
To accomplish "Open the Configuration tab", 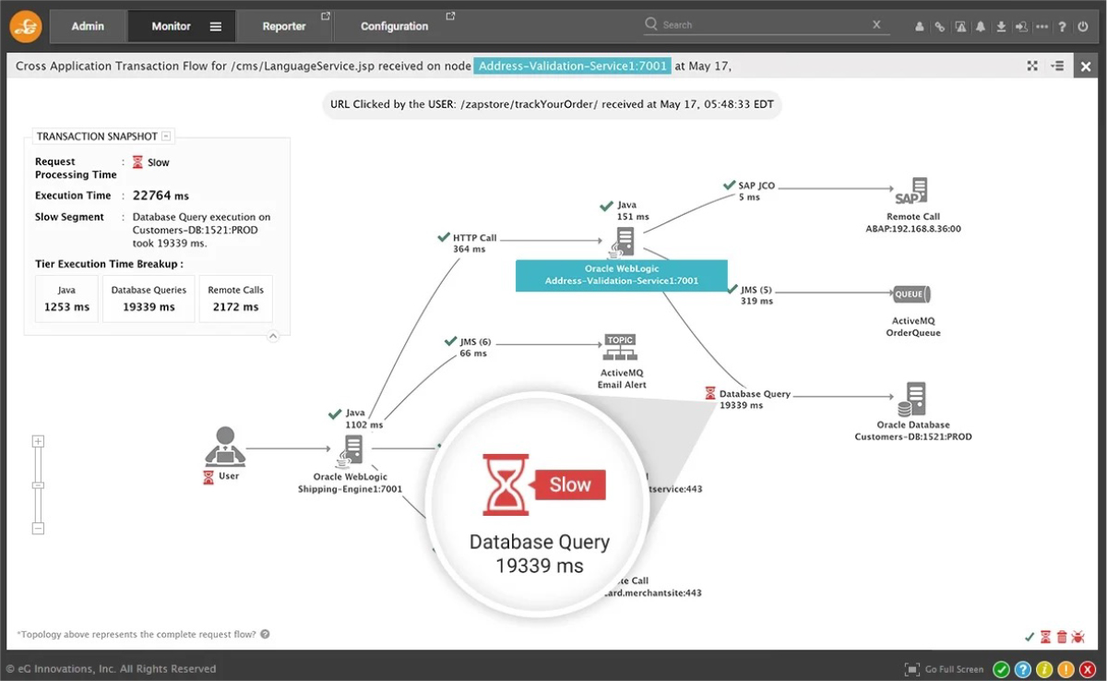I will tap(395, 27).
